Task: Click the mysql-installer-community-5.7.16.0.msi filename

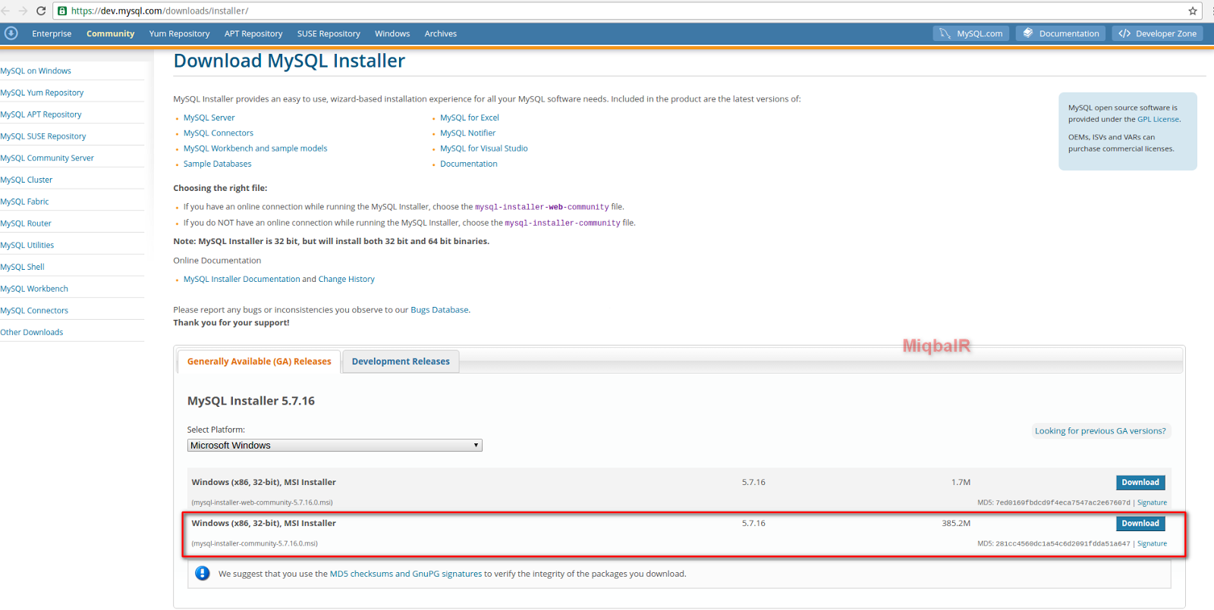Action: tap(254, 543)
